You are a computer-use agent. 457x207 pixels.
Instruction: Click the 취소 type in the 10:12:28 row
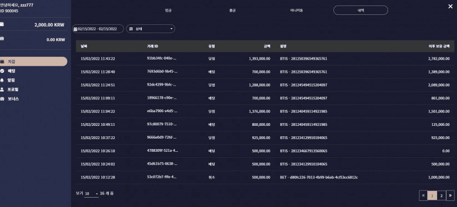click(x=211, y=177)
